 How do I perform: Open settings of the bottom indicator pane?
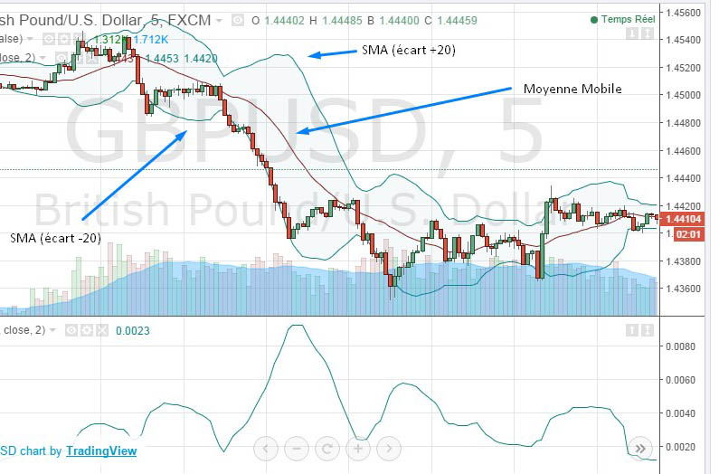coord(87,330)
